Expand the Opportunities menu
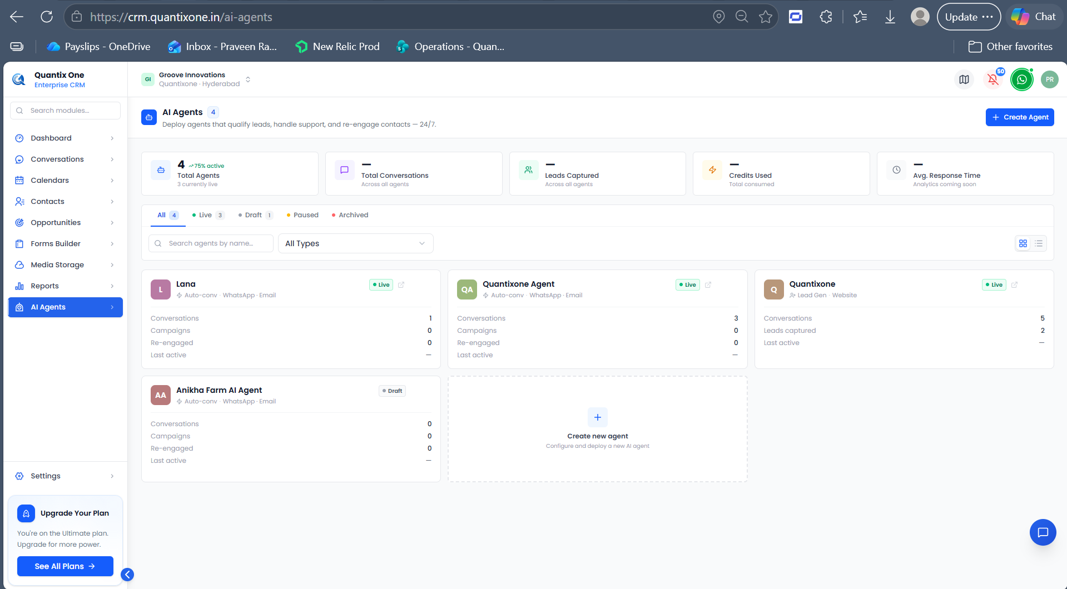This screenshot has height=589, width=1067. pyautogui.click(x=66, y=222)
